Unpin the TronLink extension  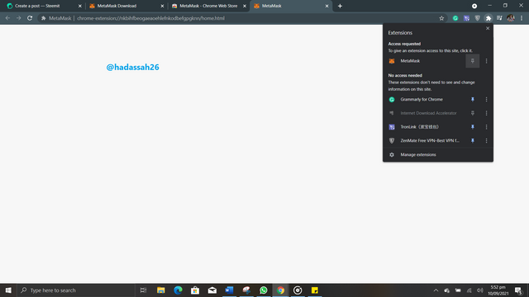point(472,127)
